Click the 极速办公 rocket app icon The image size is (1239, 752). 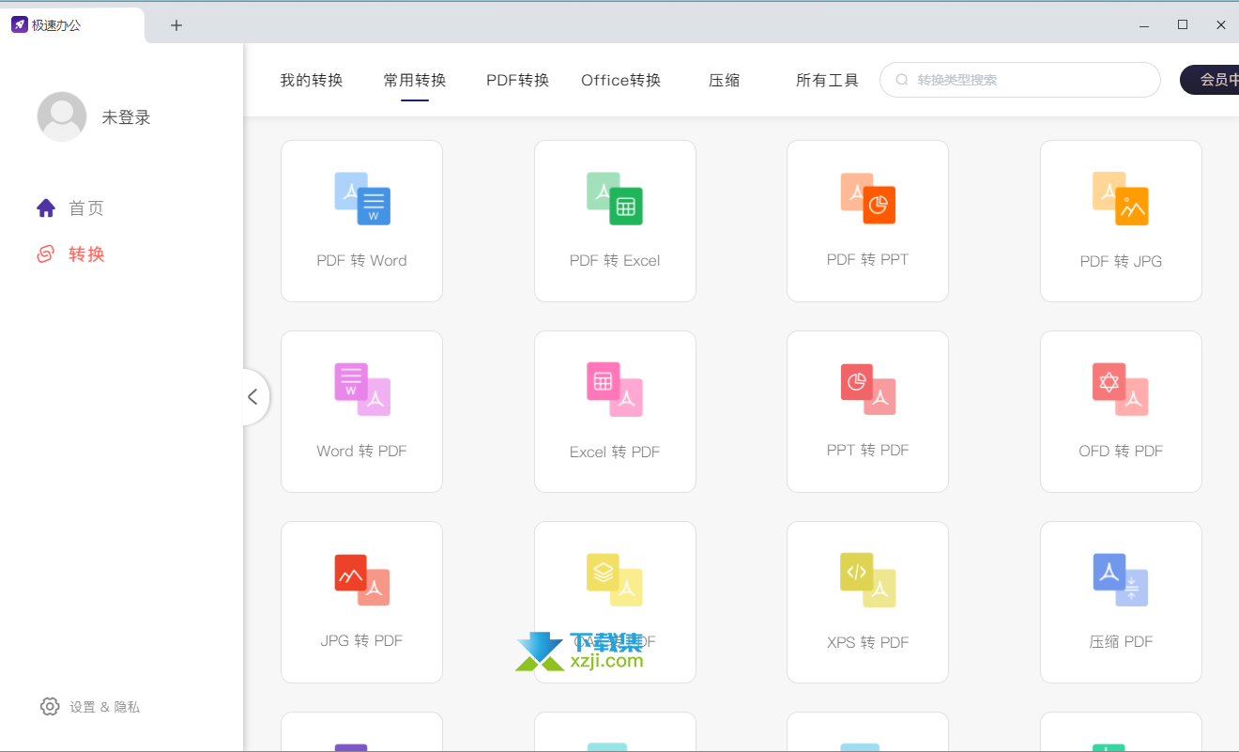19,25
